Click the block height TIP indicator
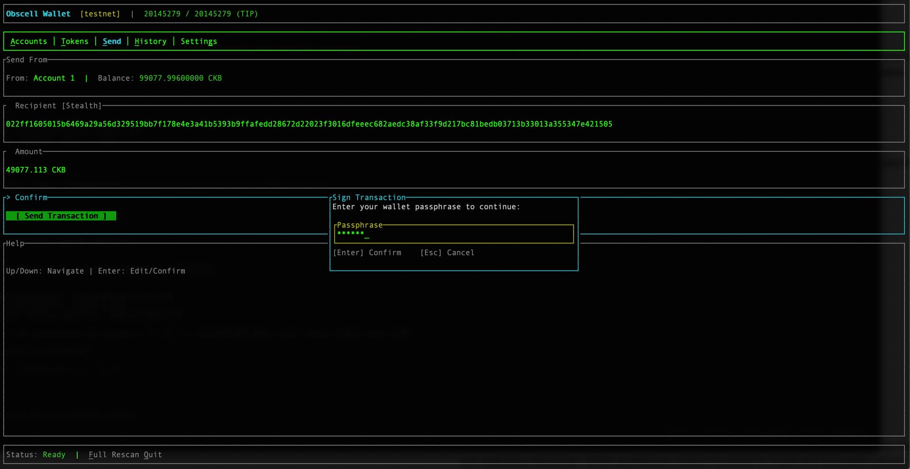The height and width of the screenshot is (469, 910). 201,14
